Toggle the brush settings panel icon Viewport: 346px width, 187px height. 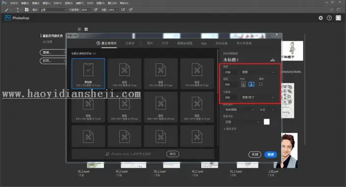pyautogui.click(x=27, y=10)
